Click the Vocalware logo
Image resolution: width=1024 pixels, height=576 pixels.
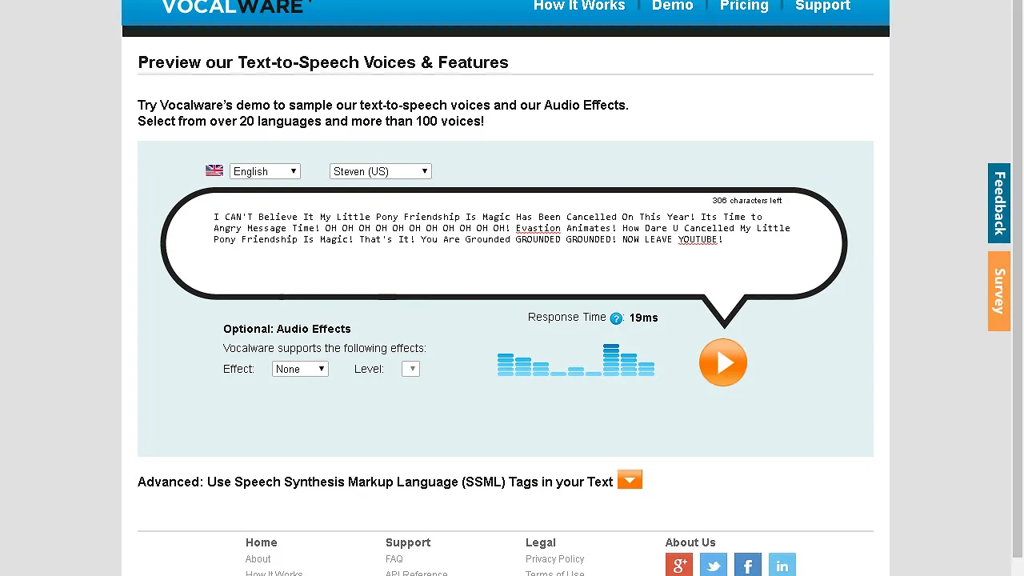pos(235,6)
